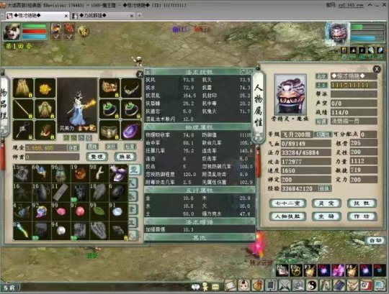Screen dimensions: 389x294
Task: Click the handshake trade icon
Action: coord(352,285)
